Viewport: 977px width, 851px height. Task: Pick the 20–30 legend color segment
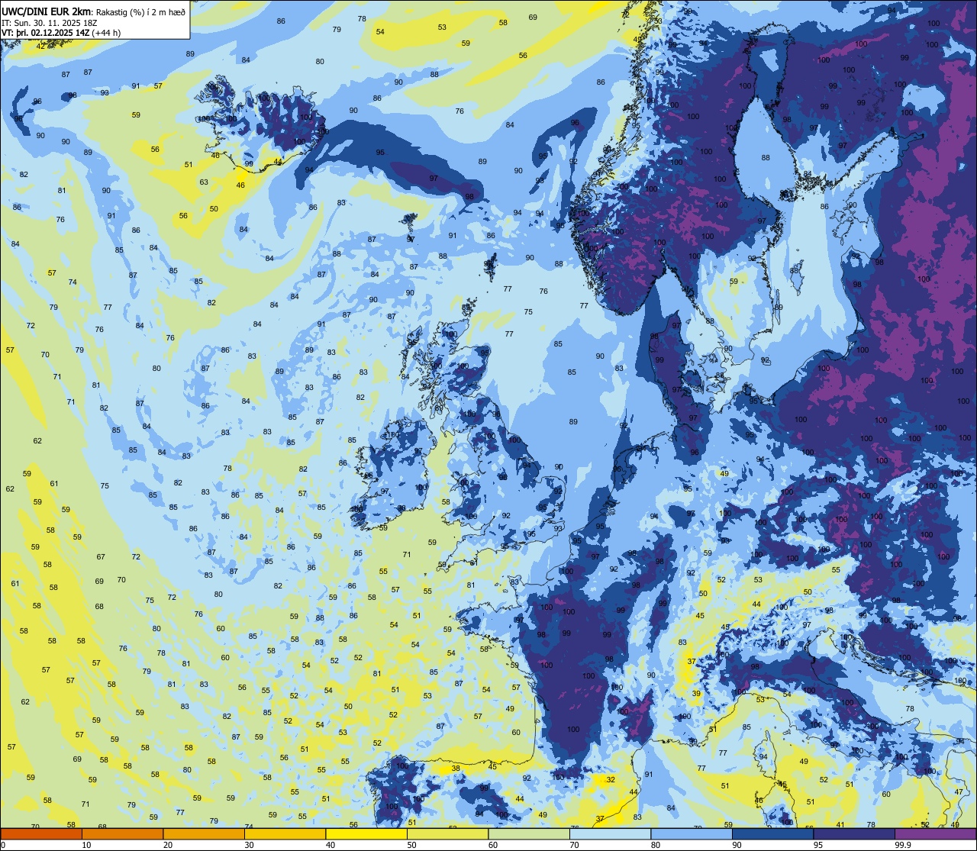(x=204, y=833)
